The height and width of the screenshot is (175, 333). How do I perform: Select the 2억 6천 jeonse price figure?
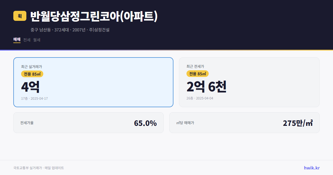pos(207,86)
